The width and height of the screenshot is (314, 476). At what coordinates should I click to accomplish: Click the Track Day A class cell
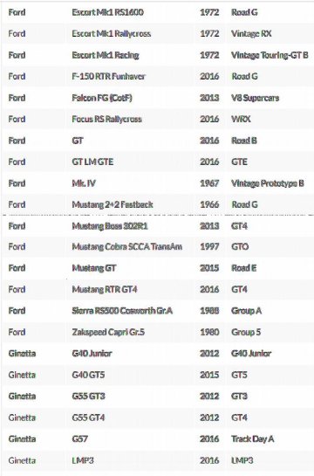click(x=252, y=439)
